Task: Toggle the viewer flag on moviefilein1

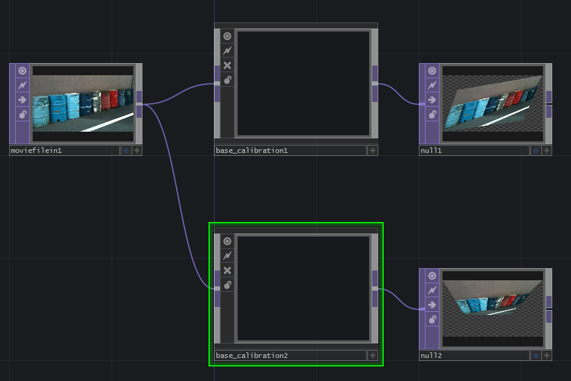Action: (x=22, y=70)
